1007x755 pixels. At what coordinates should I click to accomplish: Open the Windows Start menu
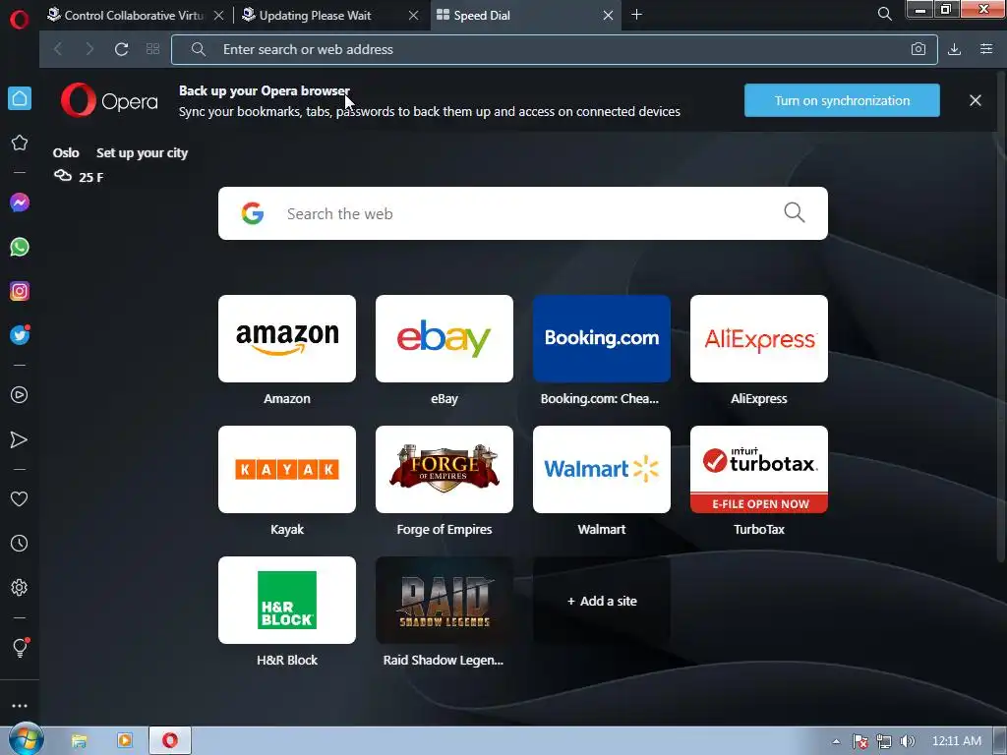[25, 739]
